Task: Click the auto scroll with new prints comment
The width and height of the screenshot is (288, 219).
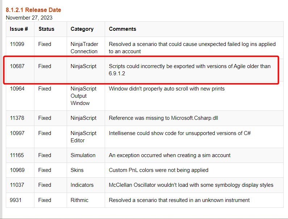Action: tap(167, 89)
